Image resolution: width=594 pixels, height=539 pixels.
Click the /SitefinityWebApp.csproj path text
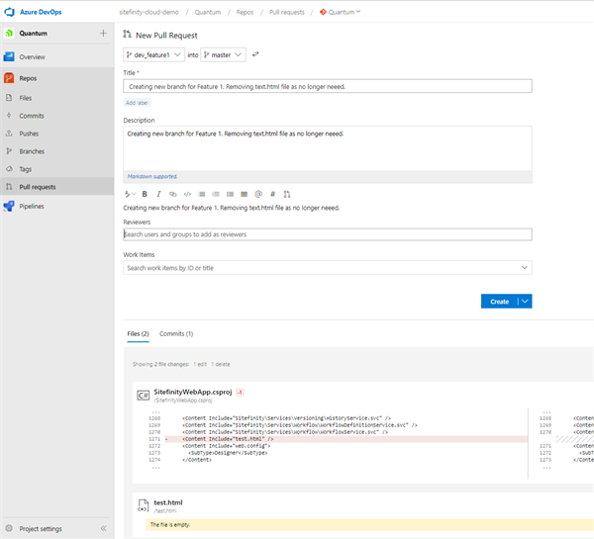pyautogui.click(x=182, y=401)
